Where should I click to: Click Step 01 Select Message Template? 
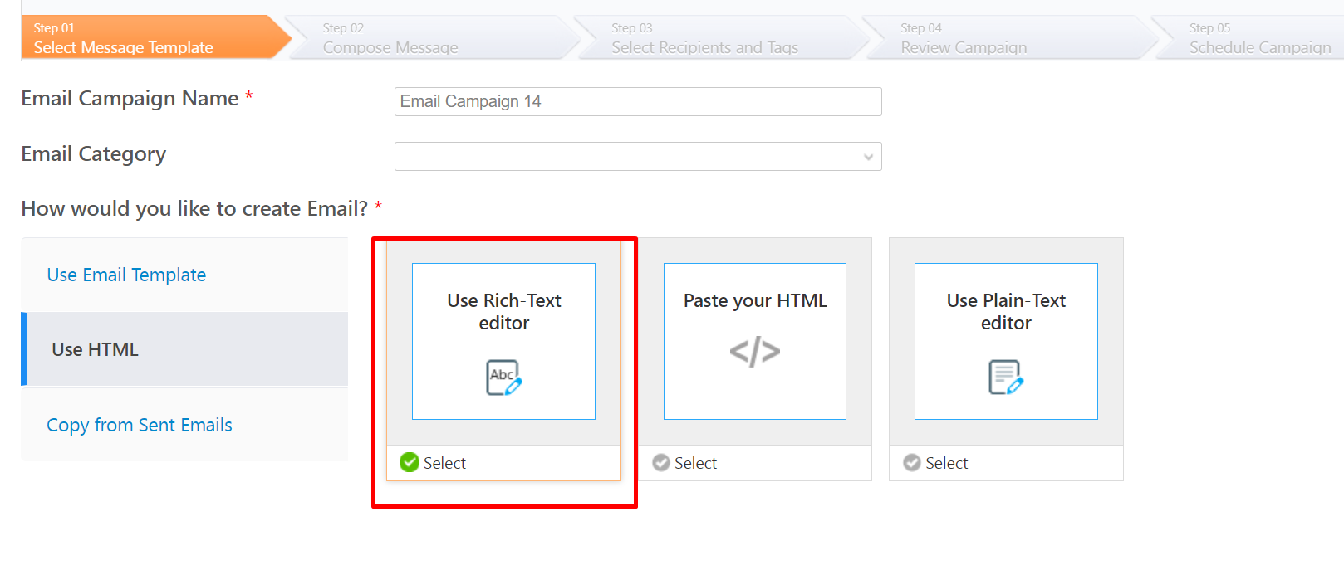[x=123, y=38]
